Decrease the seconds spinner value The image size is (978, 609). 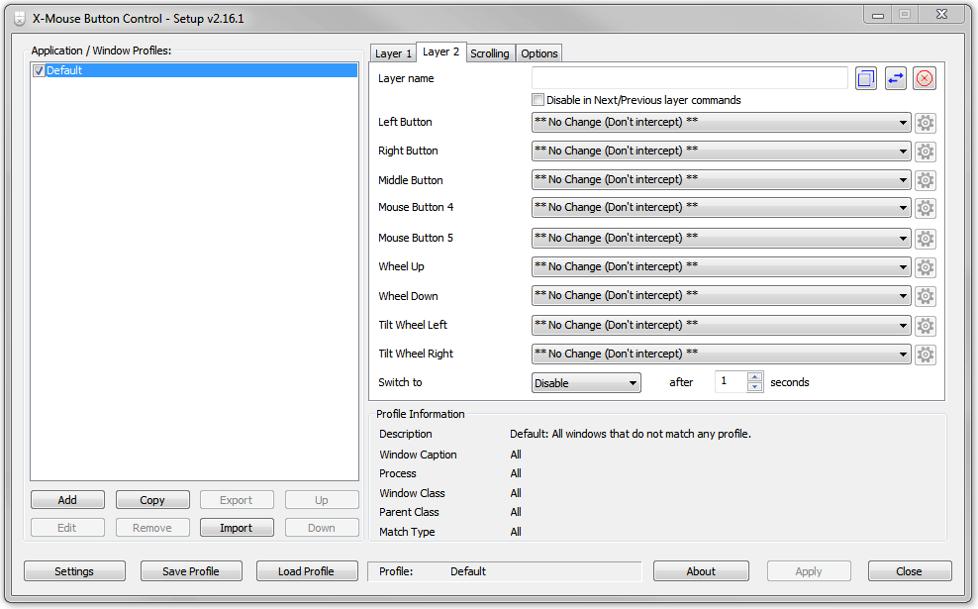754,387
